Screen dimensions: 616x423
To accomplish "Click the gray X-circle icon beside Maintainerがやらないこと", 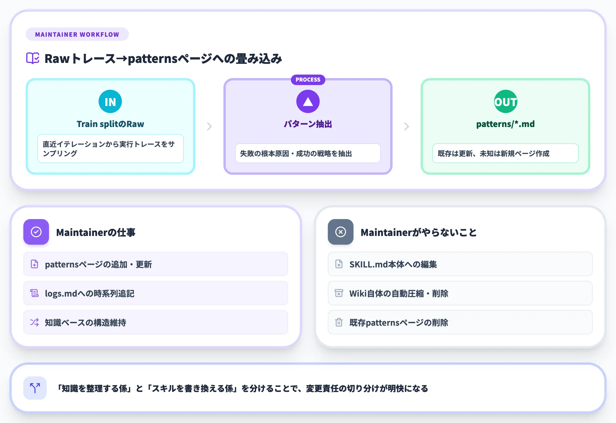I will [x=341, y=232].
